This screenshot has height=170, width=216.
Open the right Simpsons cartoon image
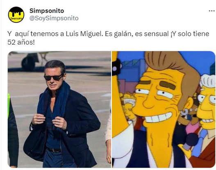(x=164, y=109)
